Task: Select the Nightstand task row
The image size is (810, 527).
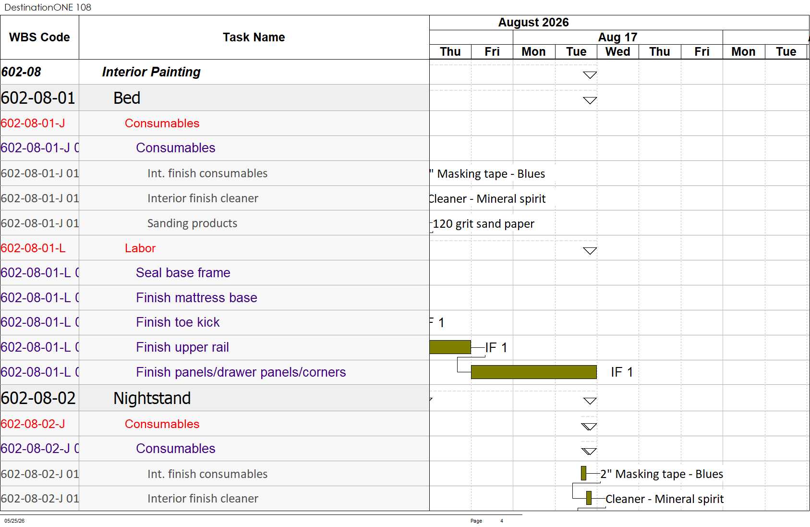Action: (215, 398)
